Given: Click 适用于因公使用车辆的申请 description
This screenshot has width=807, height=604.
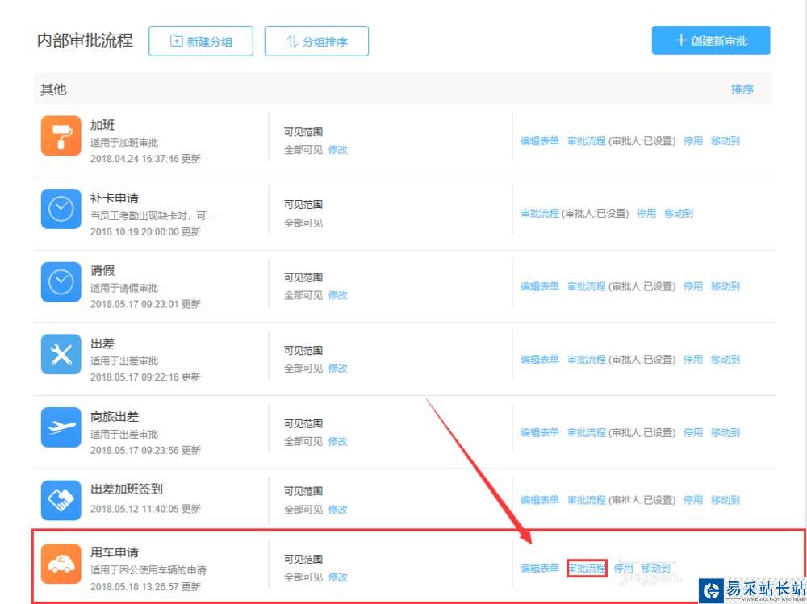Looking at the screenshot, I should click(x=148, y=570).
